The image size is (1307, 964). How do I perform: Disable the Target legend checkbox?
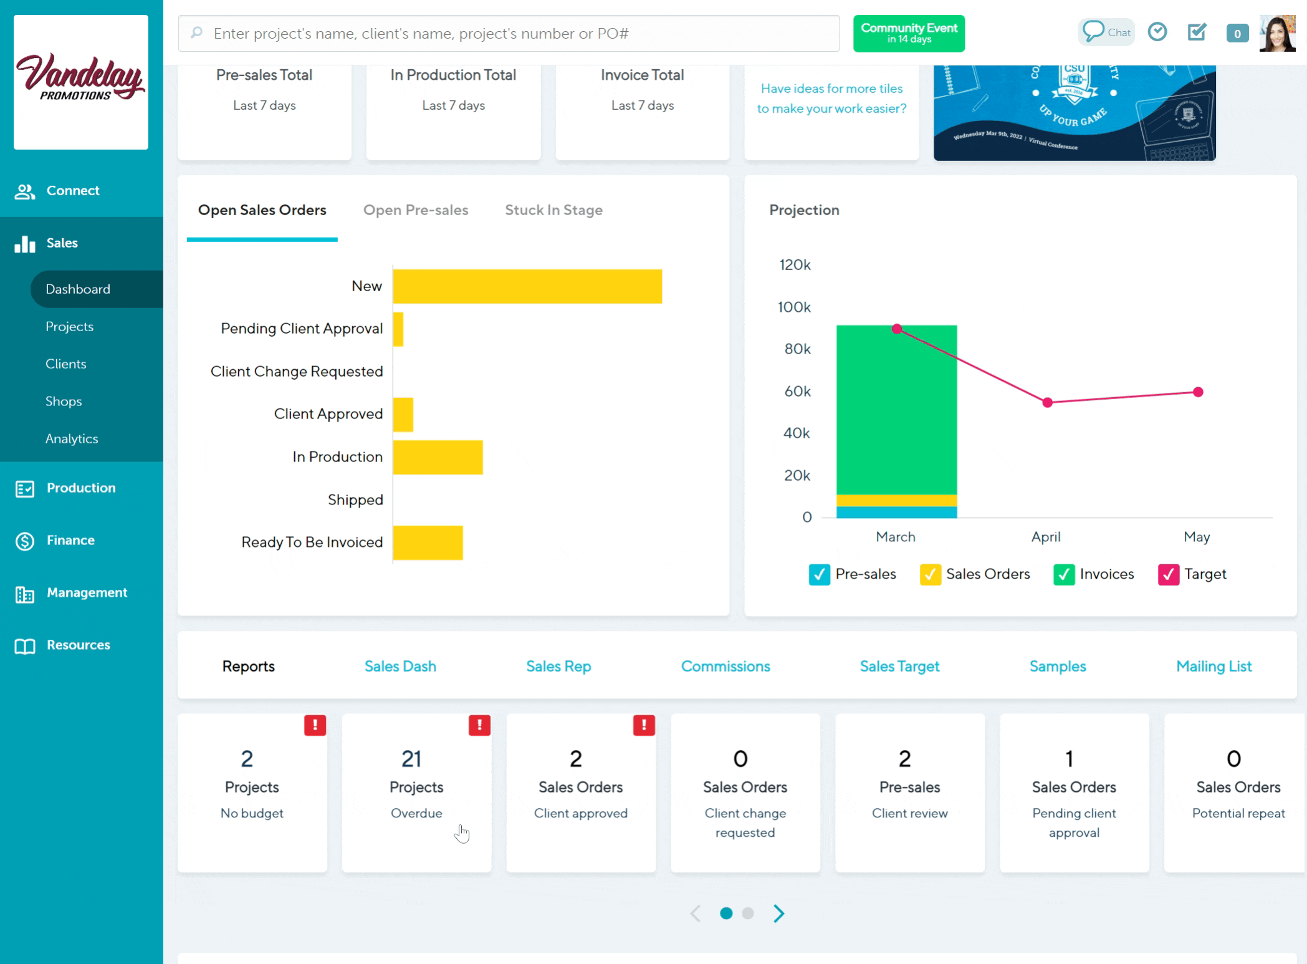pos(1168,574)
